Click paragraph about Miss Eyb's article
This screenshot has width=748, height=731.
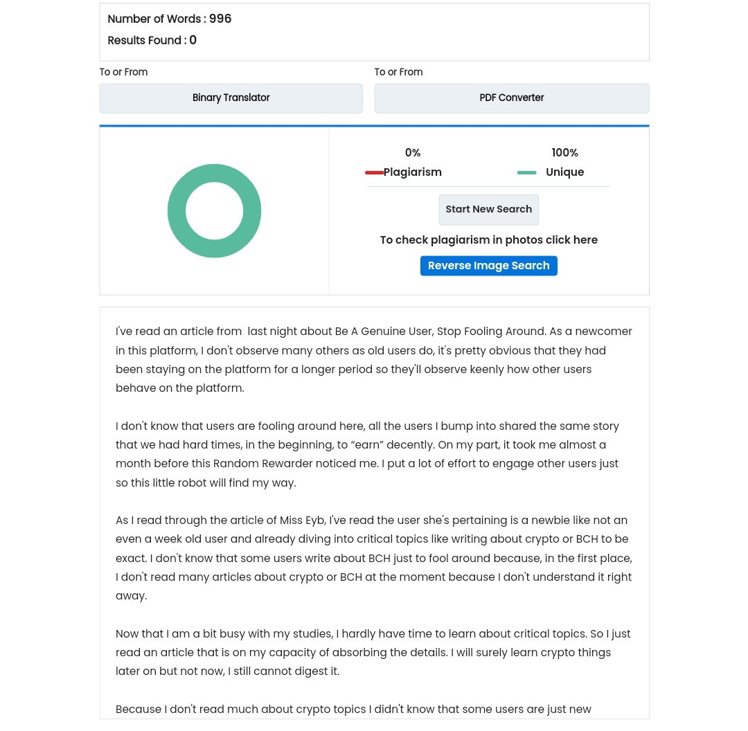click(374, 558)
